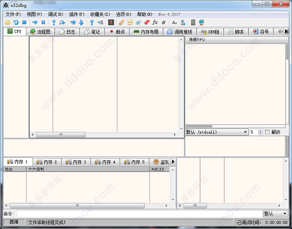Click the 地址 column header
The width and height of the screenshot is (292, 229).
tap(15, 169)
